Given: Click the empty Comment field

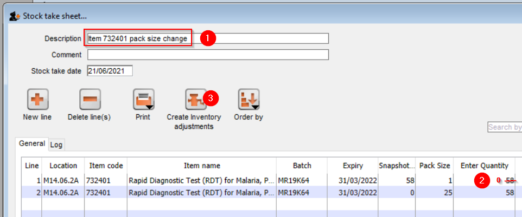Looking at the screenshot, I should tap(208, 55).
